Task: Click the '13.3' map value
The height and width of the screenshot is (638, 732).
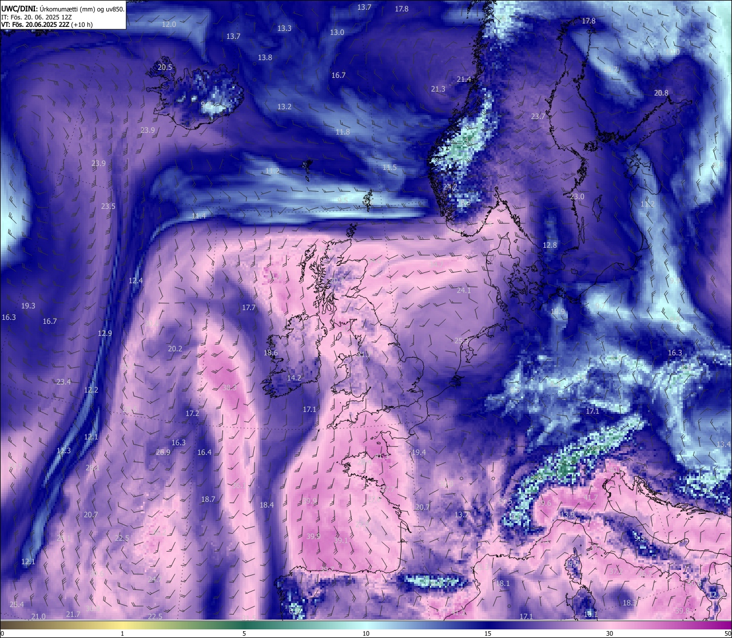Action: [284, 28]
